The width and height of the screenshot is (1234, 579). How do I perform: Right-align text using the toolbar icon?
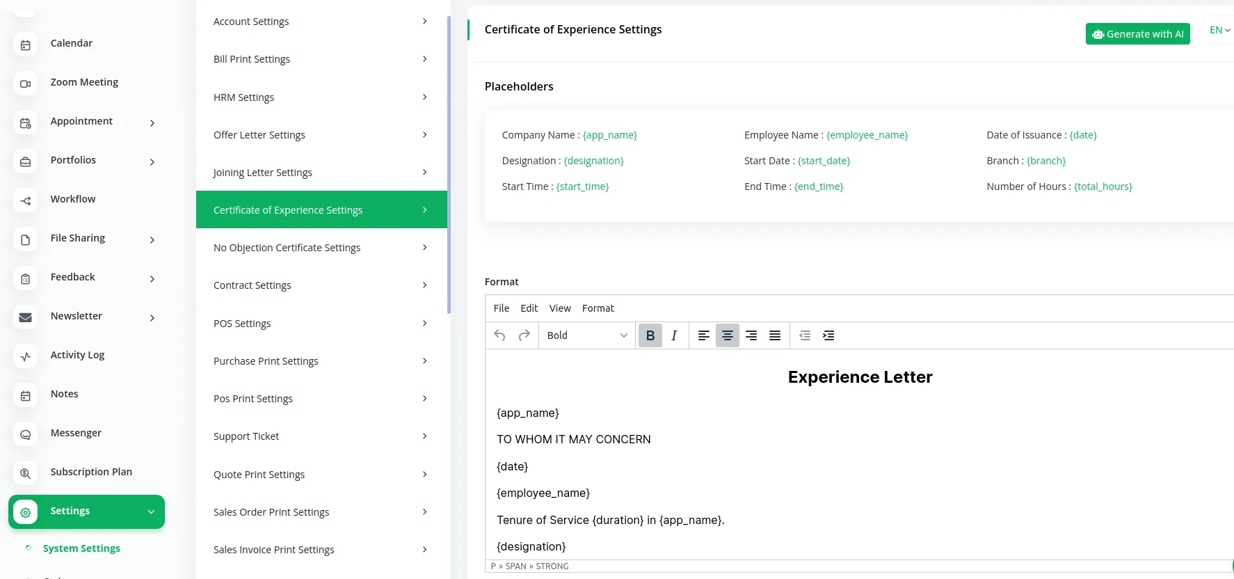pos(751,335)
